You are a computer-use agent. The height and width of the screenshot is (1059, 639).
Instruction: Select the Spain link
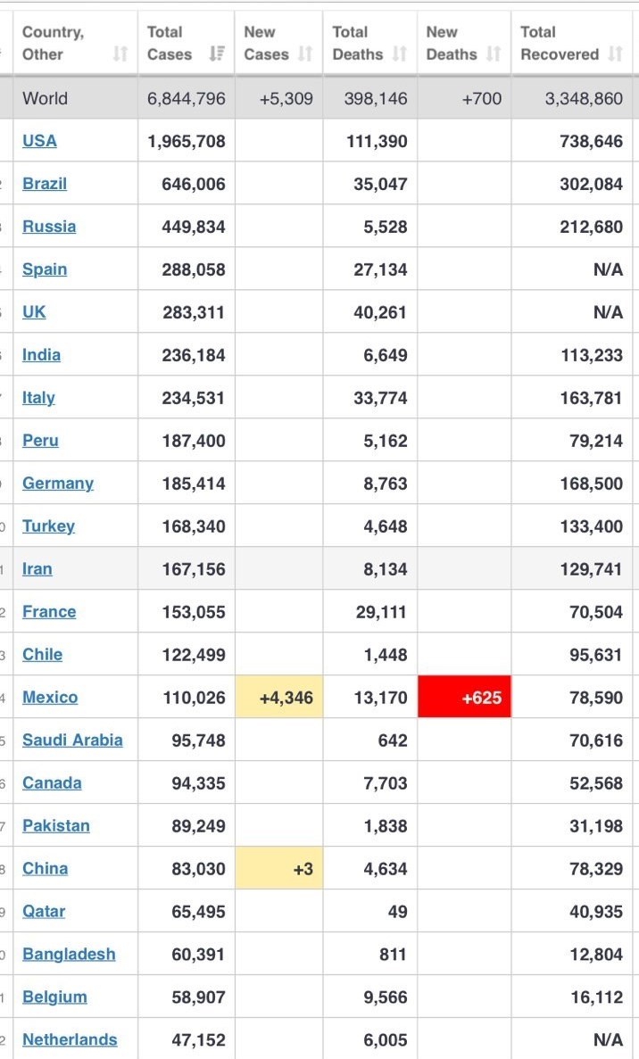click(45, 269)
